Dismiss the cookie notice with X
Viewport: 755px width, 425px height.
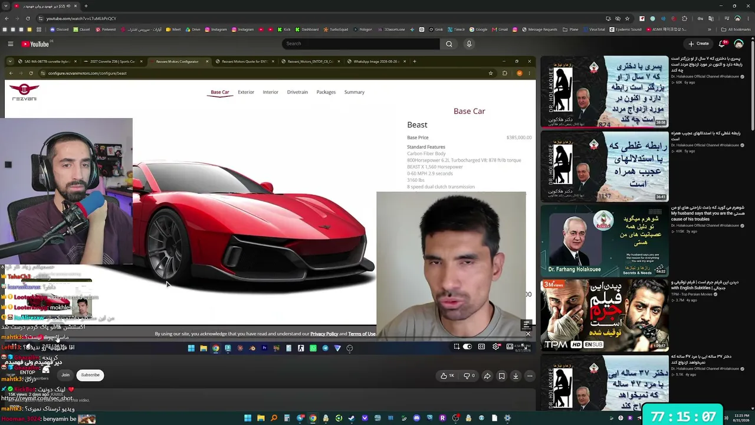(x=528, y=334)
